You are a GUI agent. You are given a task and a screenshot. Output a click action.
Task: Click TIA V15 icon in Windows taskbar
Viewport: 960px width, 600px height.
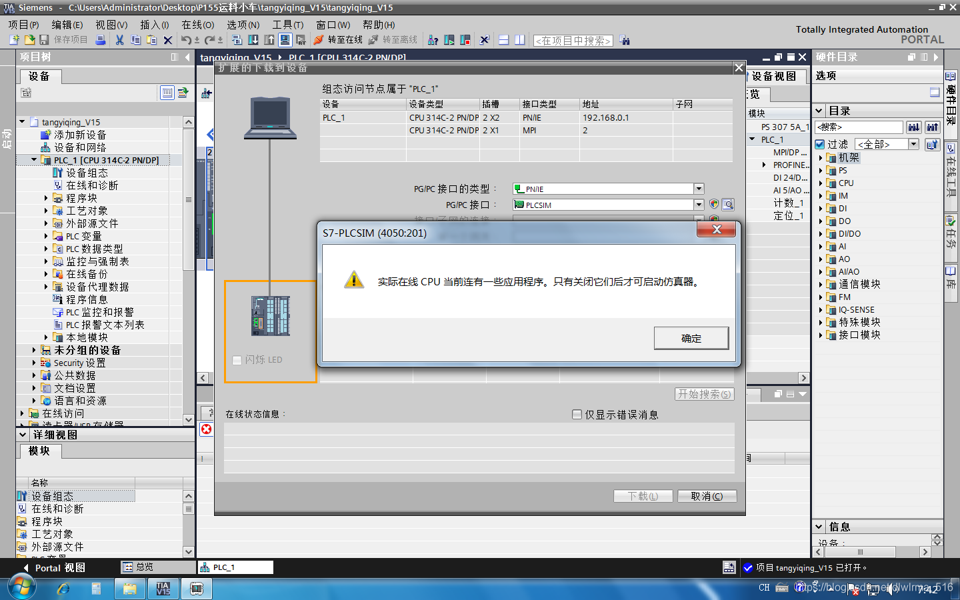pos(163,589)
